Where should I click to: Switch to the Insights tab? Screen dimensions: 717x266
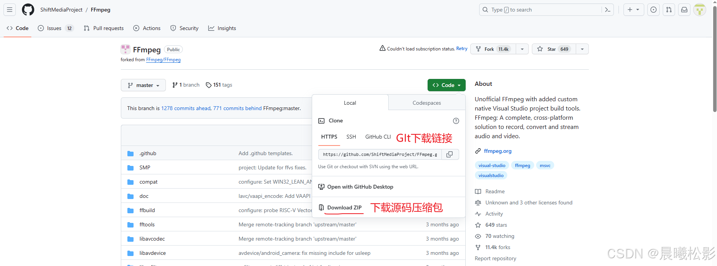coord(222,28)
